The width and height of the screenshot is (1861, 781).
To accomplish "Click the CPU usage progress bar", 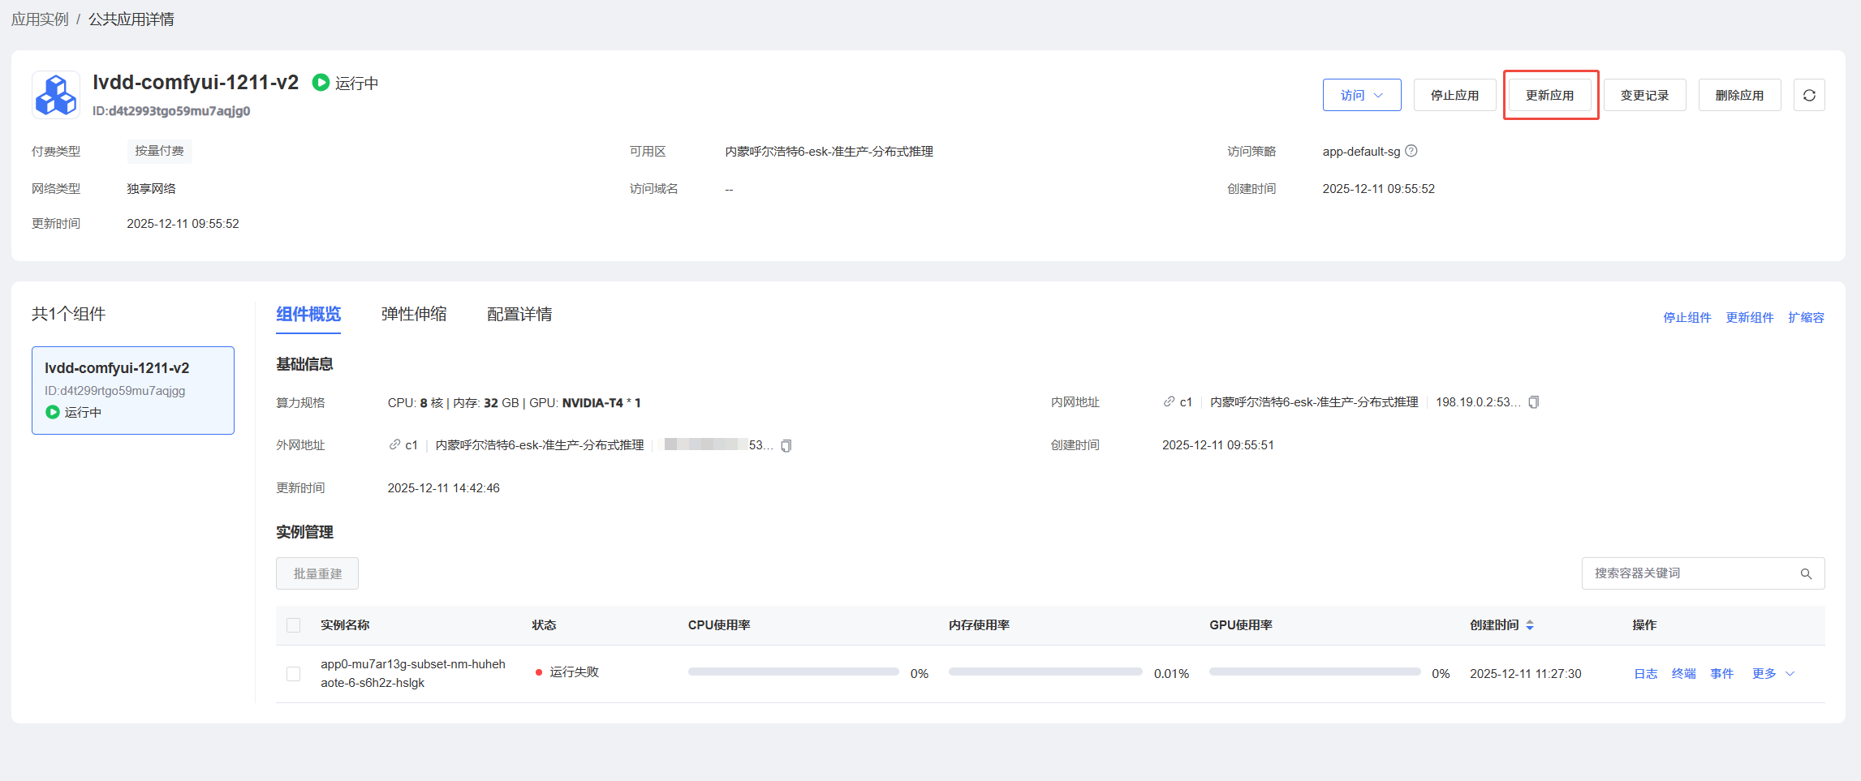I will click(793, 672).
